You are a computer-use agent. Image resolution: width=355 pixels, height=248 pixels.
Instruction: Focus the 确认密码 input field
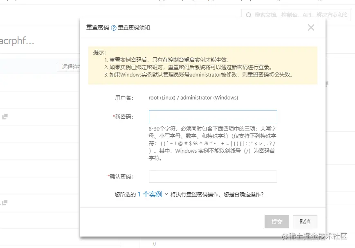pos(213,176)
